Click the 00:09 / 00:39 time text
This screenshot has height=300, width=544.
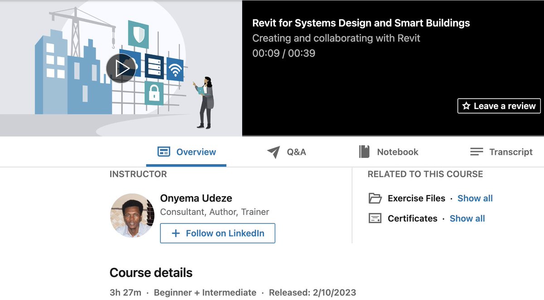[x=284, y=53]
